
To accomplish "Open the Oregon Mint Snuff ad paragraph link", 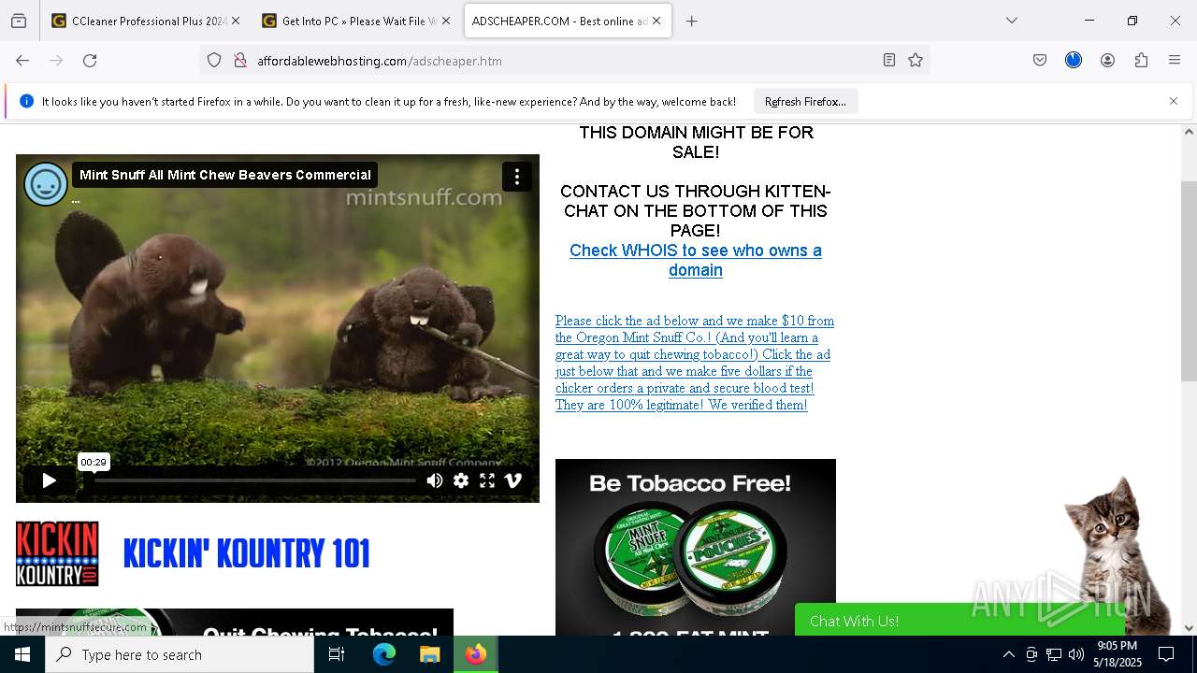I will click(x=695, y=363).
